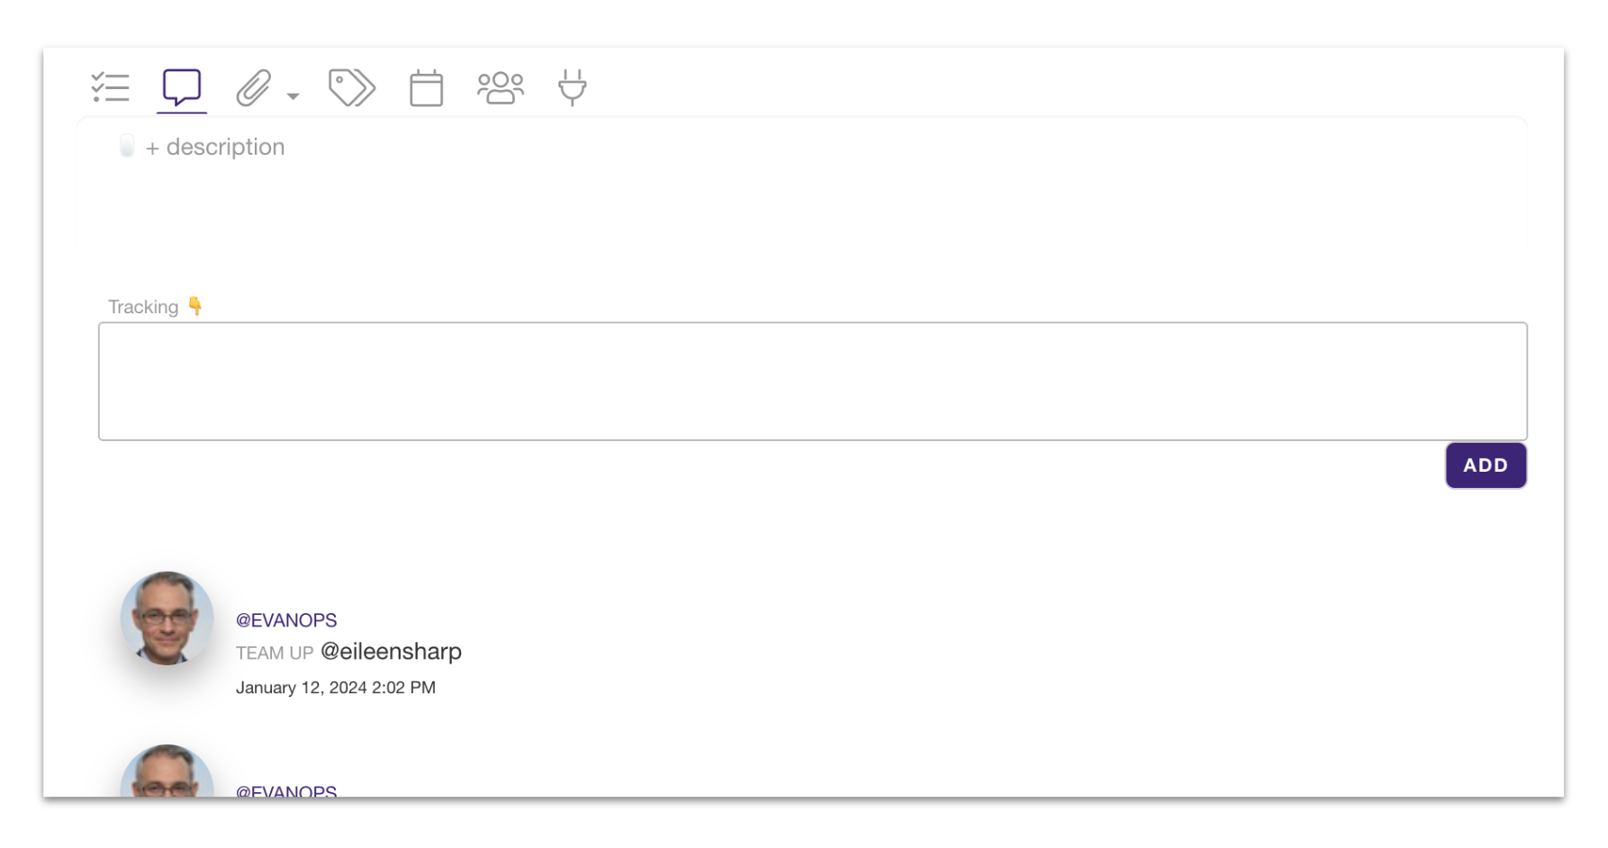Click the paperclip attachment icon
Screen dimensions: 1608x848
[254, 88]
